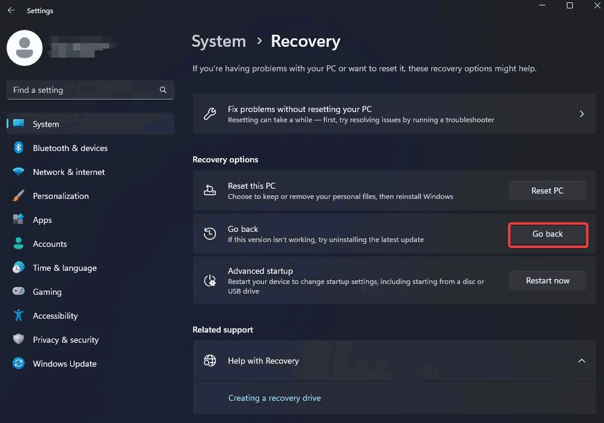The width and height of the screenshot is (604, 423).
Task: Click the wrench icon for Fix problems
Action: (x=210, y=114)
